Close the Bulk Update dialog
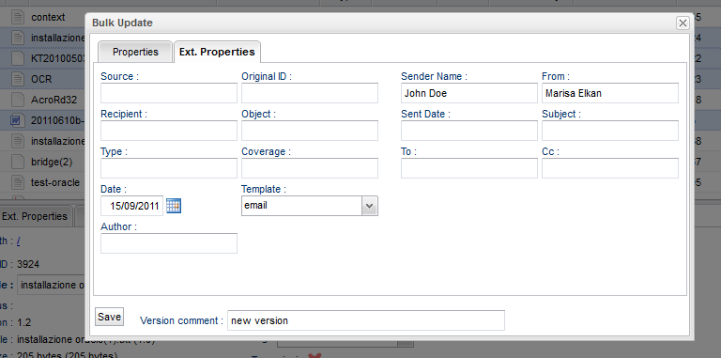This screenshot has width=721, height=358. (x=683, y=23)
